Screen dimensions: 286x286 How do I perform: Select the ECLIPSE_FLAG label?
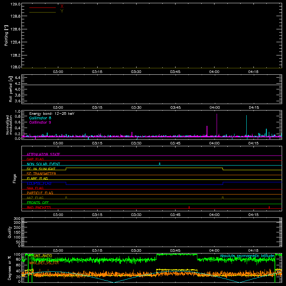(x=39, y=183)
